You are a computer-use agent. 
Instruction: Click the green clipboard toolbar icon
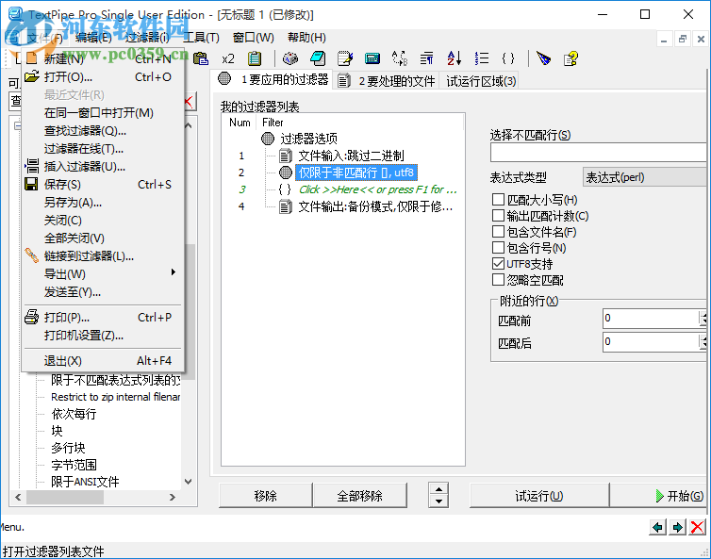tap(255, 58)
